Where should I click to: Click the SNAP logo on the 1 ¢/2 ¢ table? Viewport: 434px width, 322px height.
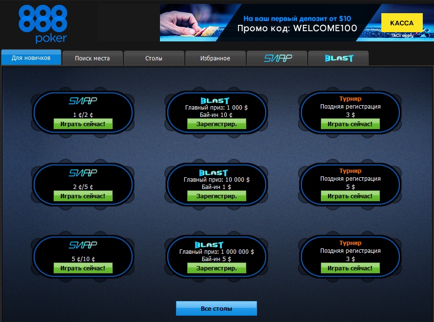(83, 101)
